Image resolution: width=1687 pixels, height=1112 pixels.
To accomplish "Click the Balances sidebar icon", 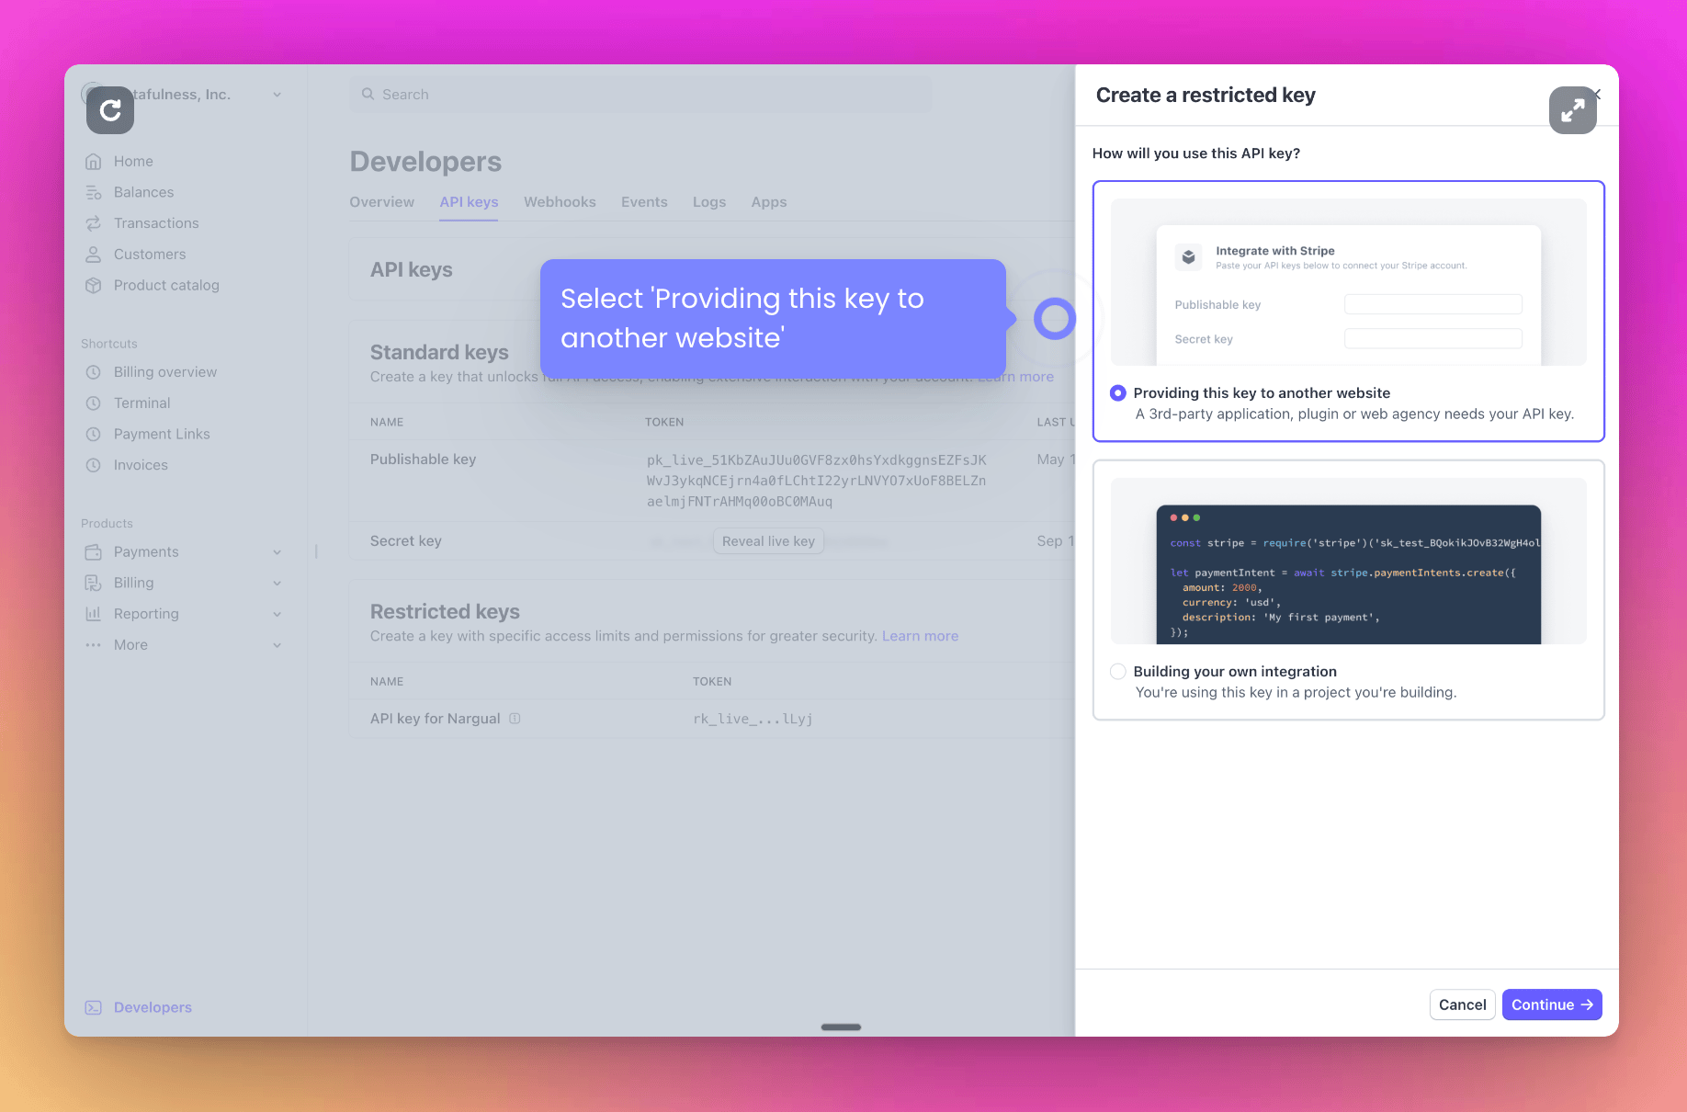I will [93, 192].
